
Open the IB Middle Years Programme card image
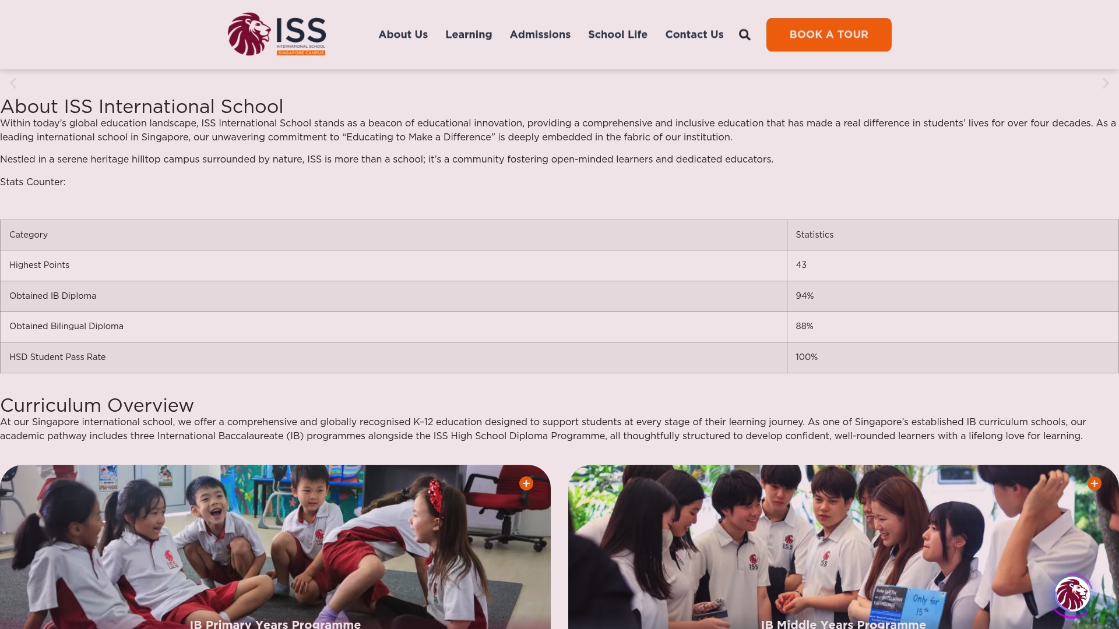tap(843, 547)
